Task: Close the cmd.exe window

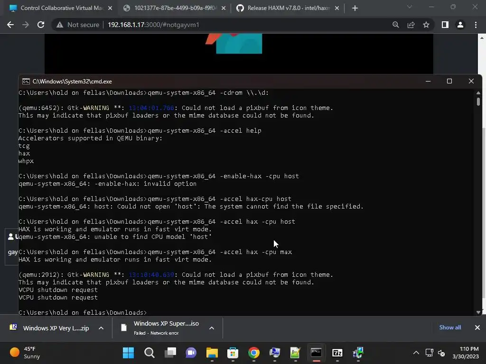Action: pos(471,81)
